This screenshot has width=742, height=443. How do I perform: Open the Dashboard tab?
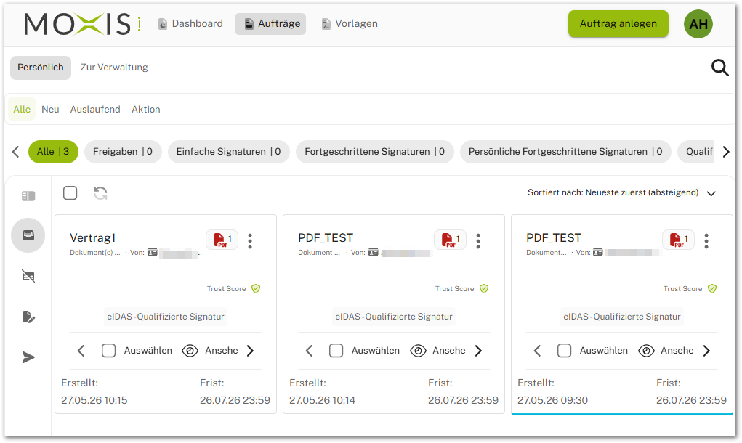pos(190,24)
